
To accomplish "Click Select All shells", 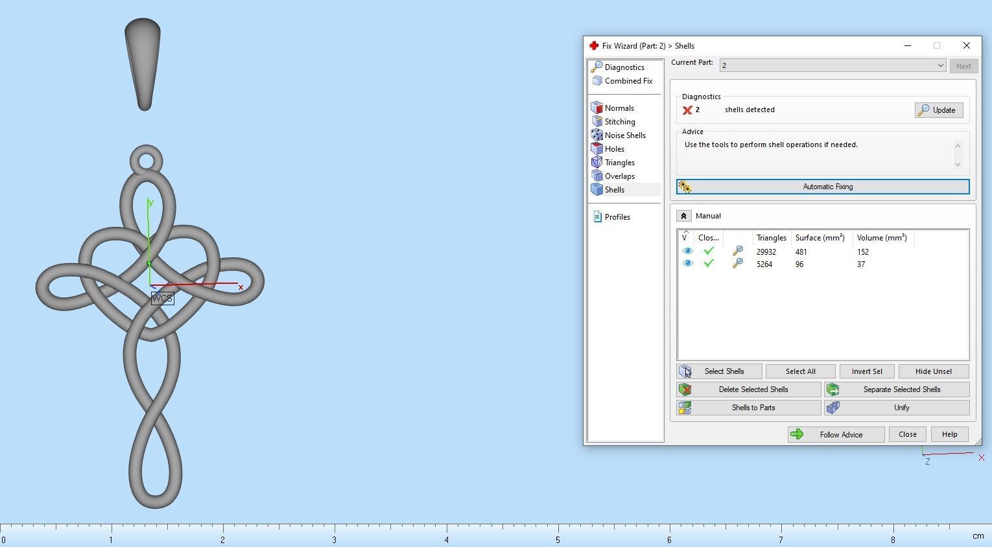I will pyautogui.click(x=800, y=371).
